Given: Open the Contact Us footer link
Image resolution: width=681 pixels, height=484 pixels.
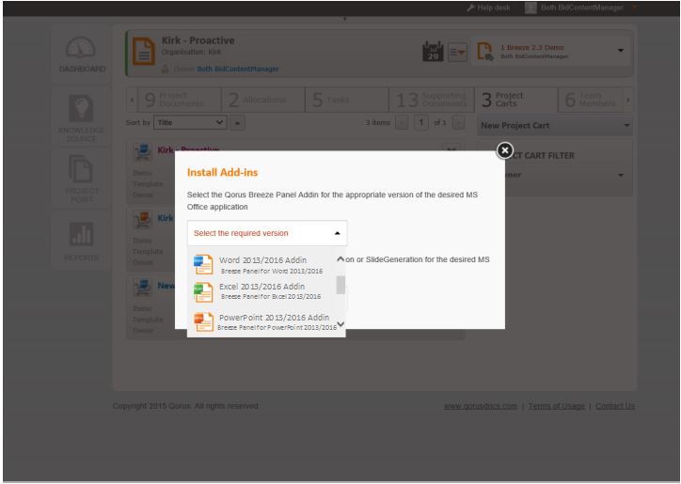Looking at the screenshot, I should 615,406.
